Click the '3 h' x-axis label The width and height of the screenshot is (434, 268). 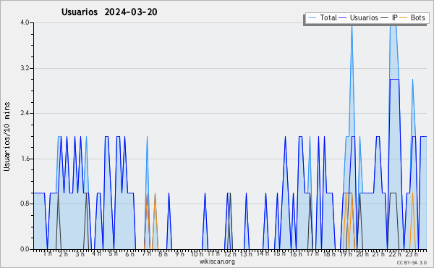click(x=80, y=254)
